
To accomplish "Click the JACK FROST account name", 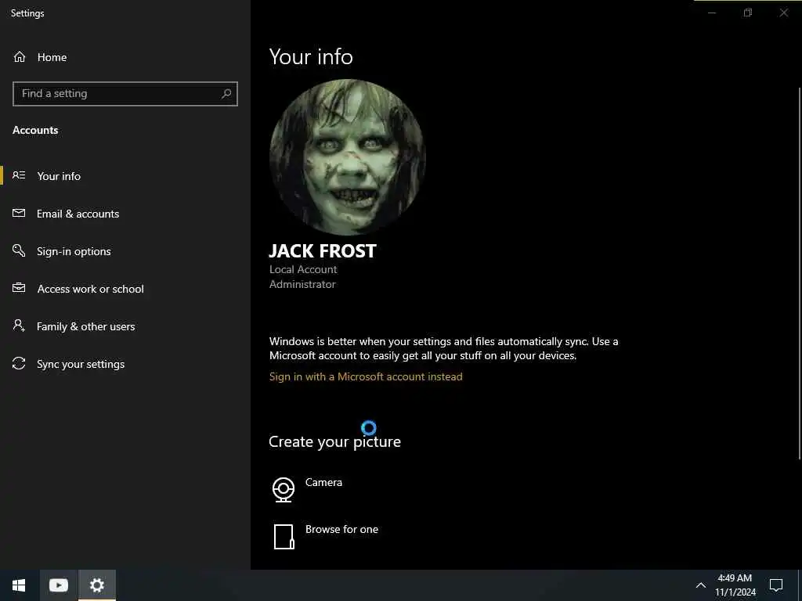I will click(323, 251).
